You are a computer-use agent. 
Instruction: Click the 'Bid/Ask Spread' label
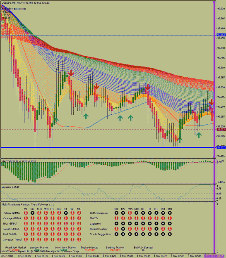click(143, 247)
